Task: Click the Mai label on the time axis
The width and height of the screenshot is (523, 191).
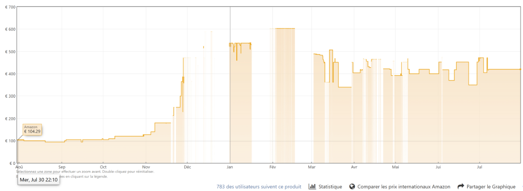Action: [x=396, y=167]
